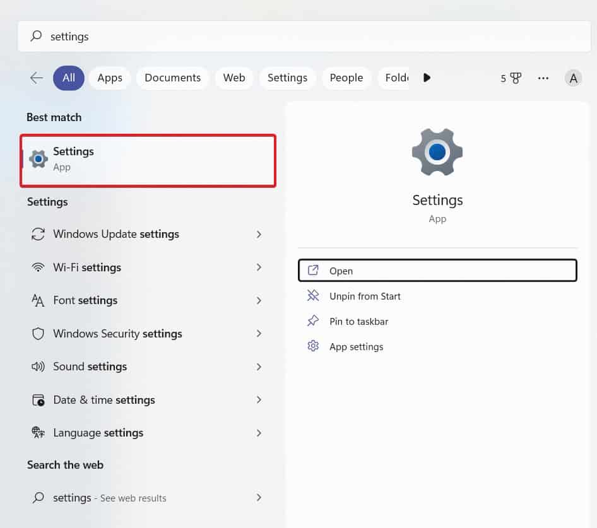Viewport: 597px width, 528px height.
Task: Choose Pin to taskbar
Action: tap(437, 321)
